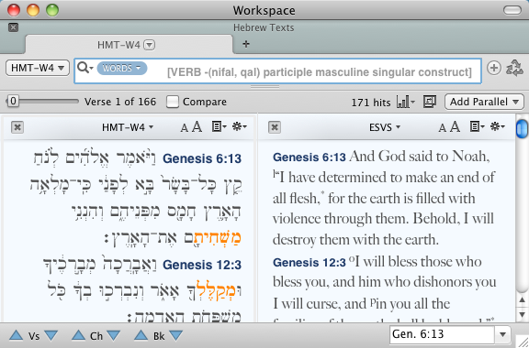Screen dimensions: 529x348
Task: Move the context slider handle
Action: click(x=13, y=101)
